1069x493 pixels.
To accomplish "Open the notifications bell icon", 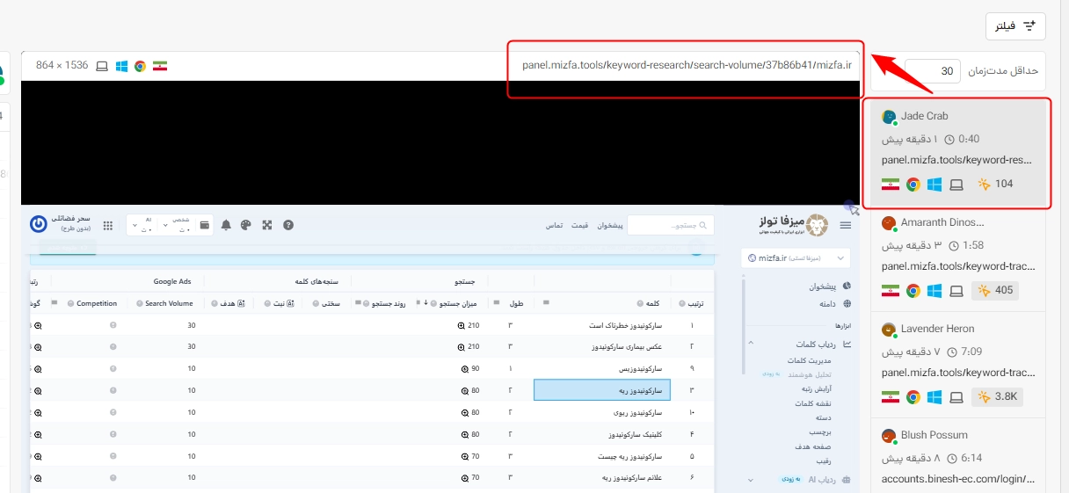I will click(x=226, y=225).
